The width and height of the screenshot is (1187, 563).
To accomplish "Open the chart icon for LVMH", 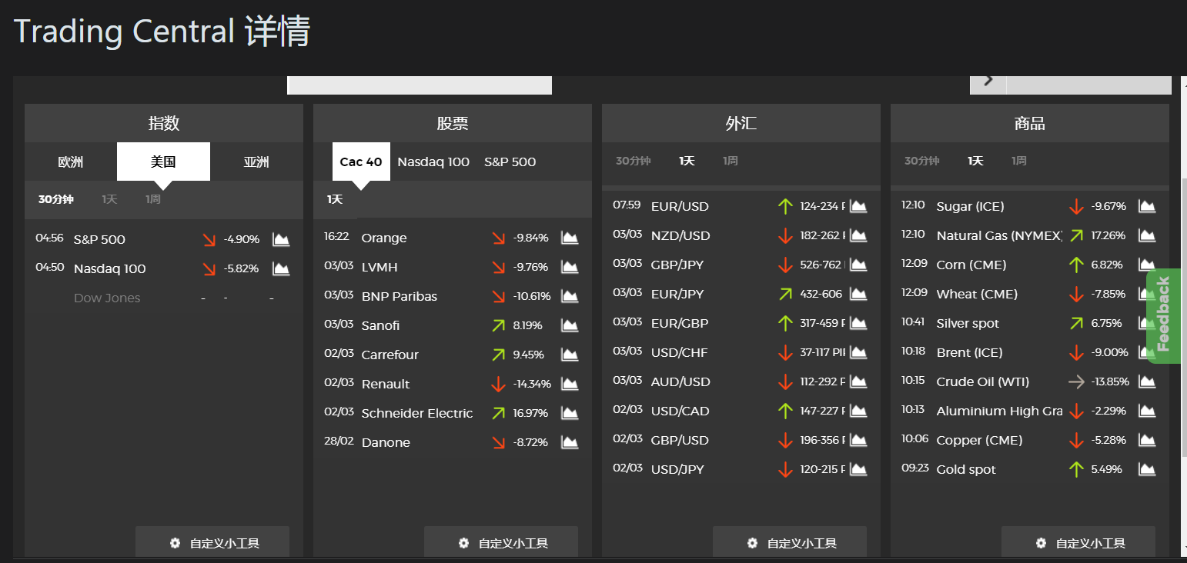I will tap(570, 267).
